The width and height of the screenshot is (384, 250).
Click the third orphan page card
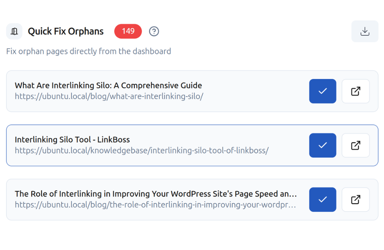(176, 200)
